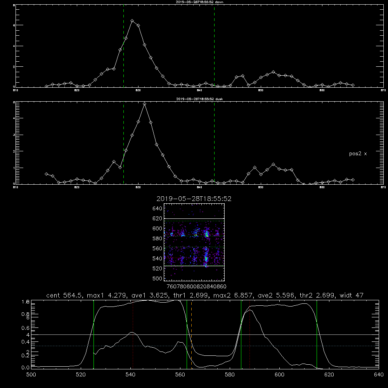The height and width of the screenshot is (388, 388).
Task: Select the 'cent 564.5' value in bottom title
Action: coord(64,295)
